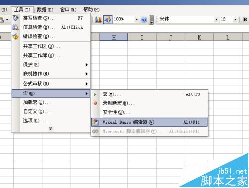Select column L header

[x=228, y=37]
